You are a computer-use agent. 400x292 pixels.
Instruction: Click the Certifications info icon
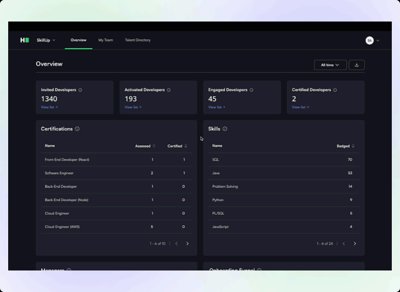click(77, 129)
